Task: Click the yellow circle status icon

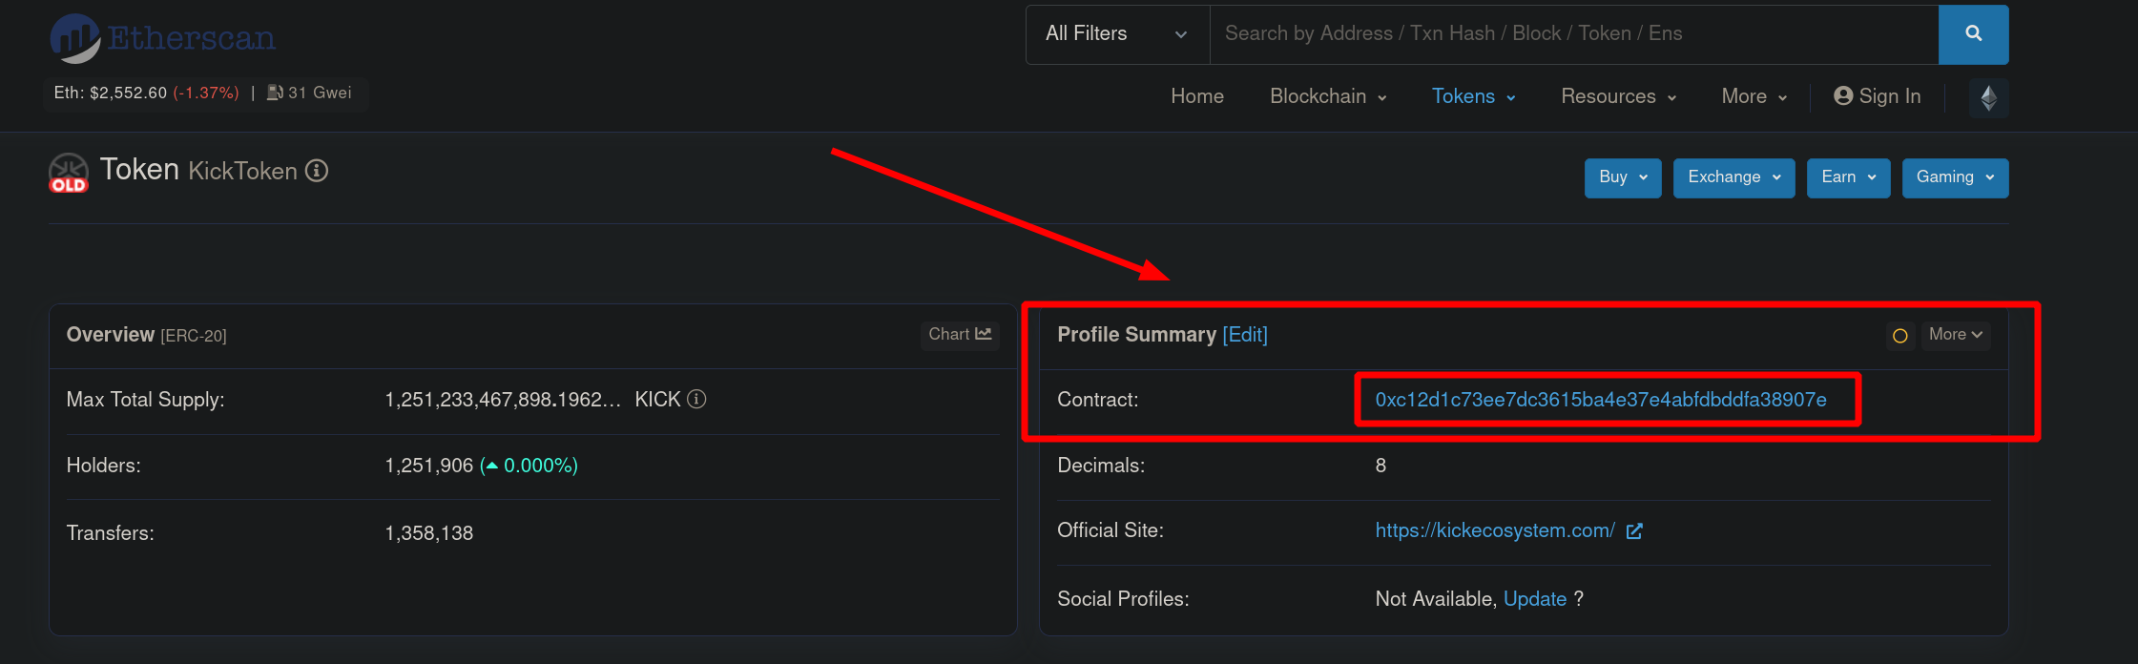Action: 1899,336
